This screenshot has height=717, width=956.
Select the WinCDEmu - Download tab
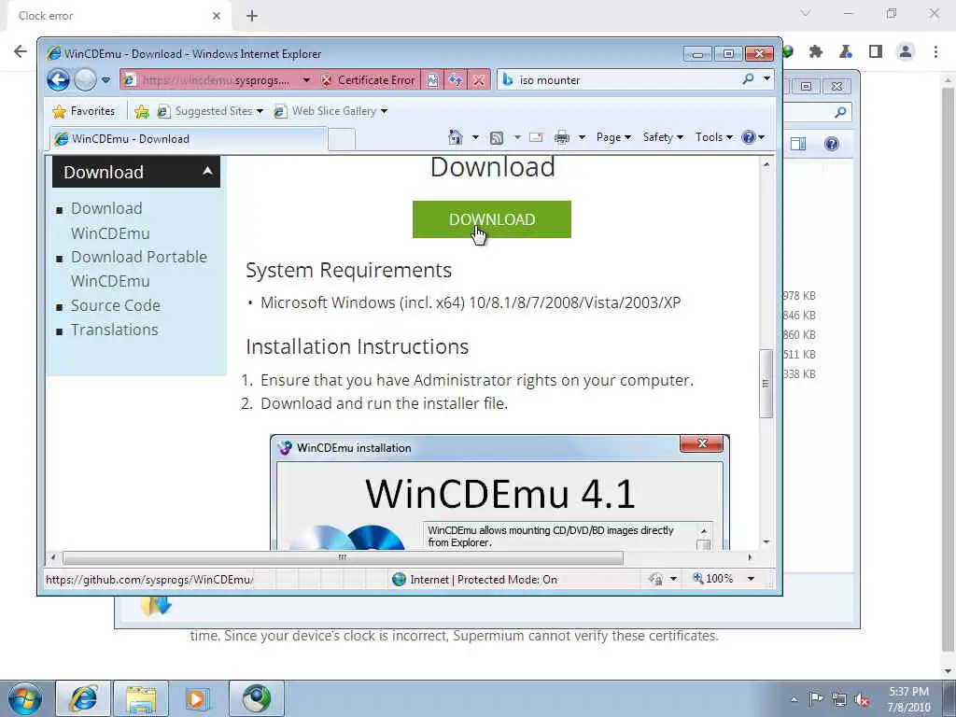coord(189,139)
